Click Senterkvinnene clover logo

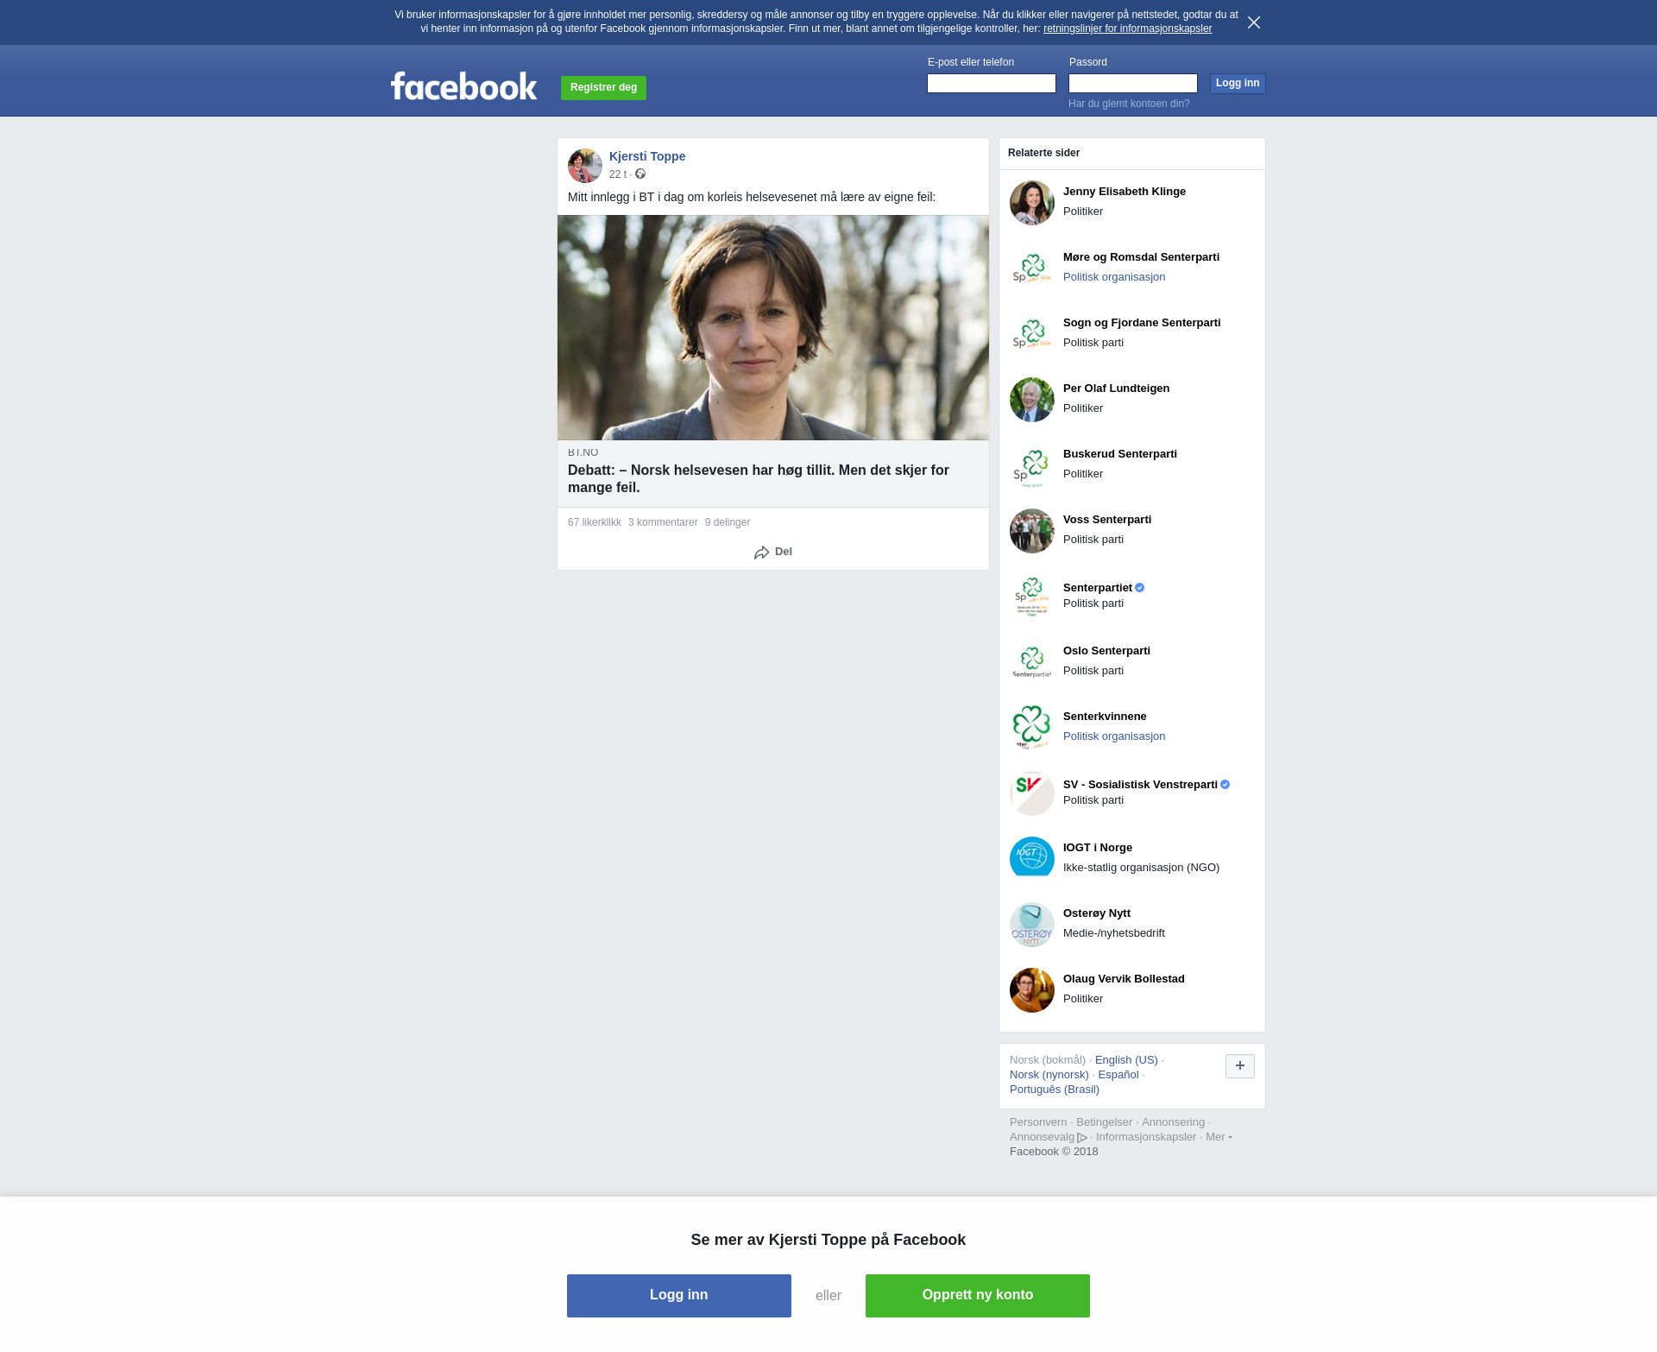(x=1032, y=728)
